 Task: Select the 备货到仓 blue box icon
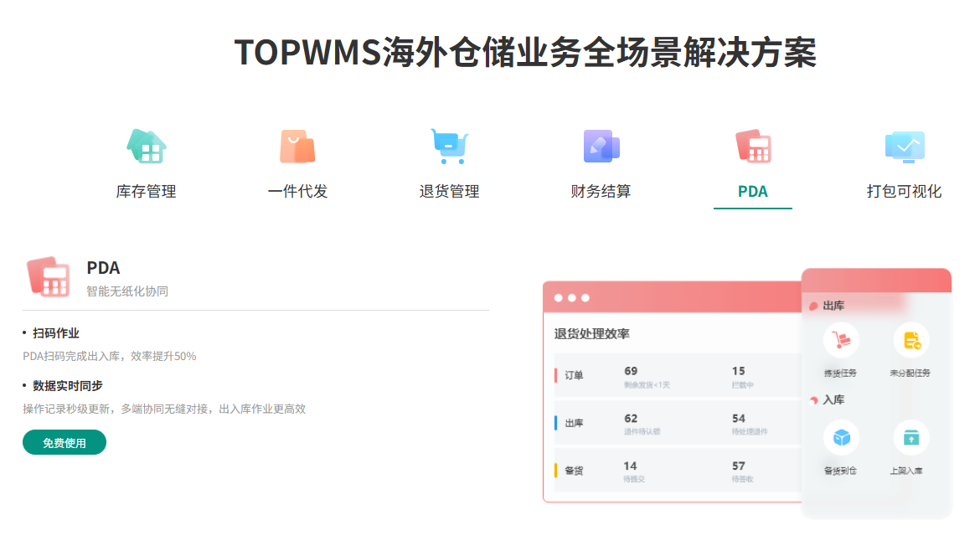[841, 437]
